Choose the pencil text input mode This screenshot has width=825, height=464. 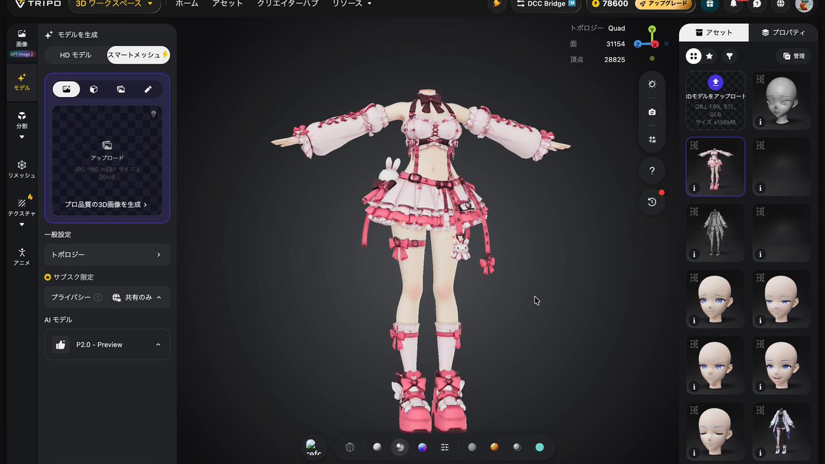[x=148, y=89]
